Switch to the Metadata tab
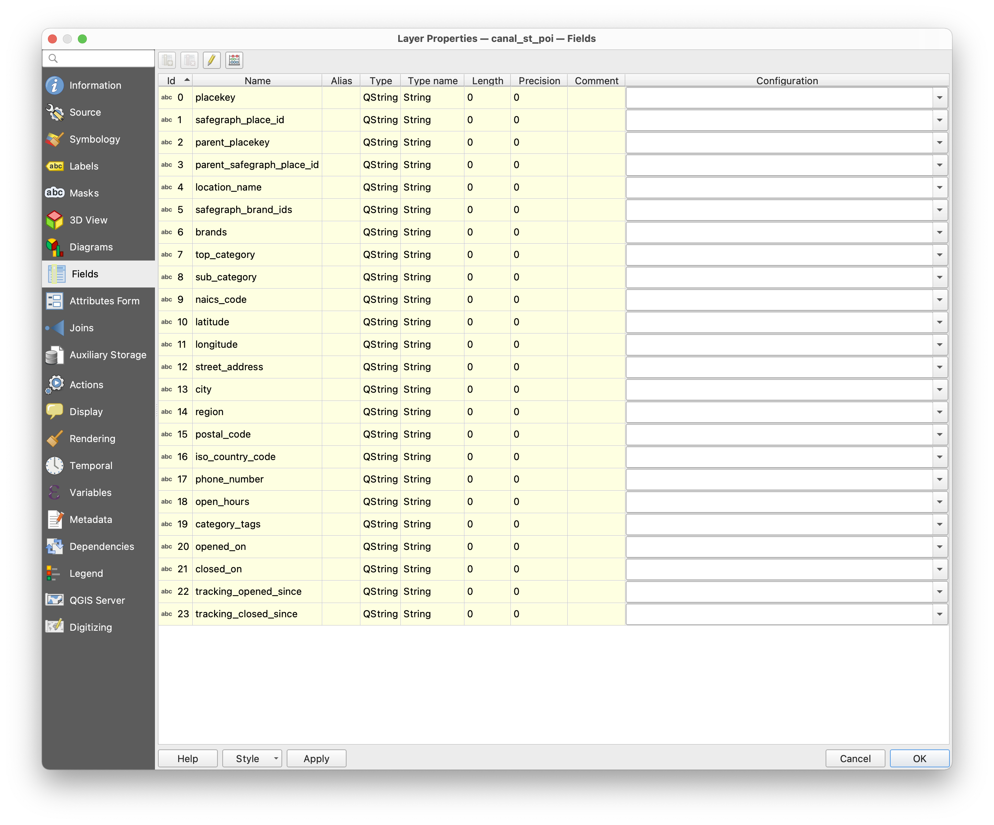 (x=91, y=519)
